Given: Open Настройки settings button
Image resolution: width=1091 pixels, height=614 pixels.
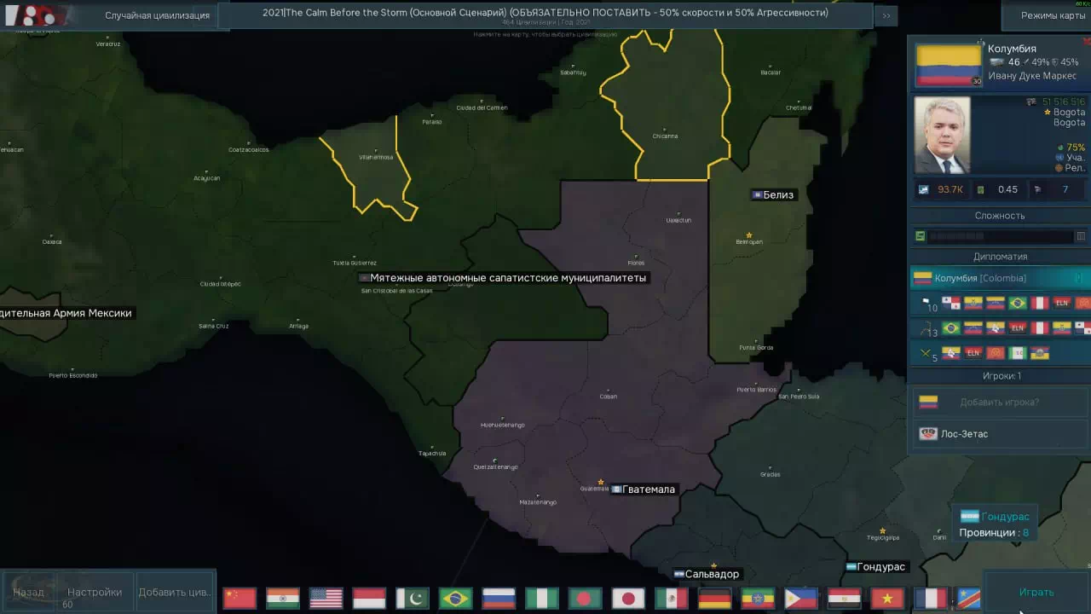Looking at the screenshot, I should click(x=95, y=592).
